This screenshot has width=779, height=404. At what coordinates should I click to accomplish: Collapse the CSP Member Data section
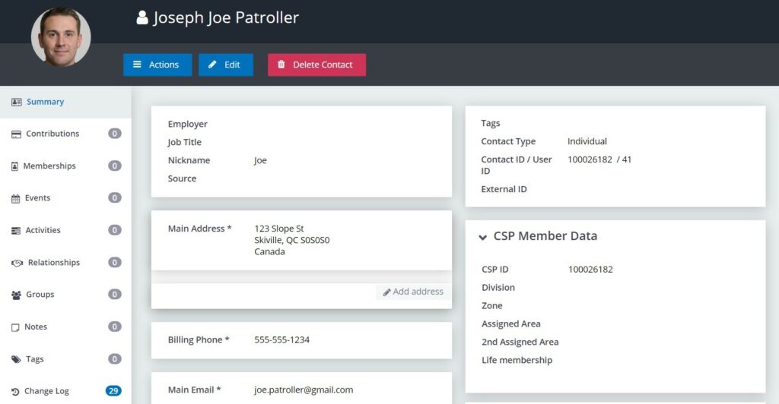pos(482,237)
